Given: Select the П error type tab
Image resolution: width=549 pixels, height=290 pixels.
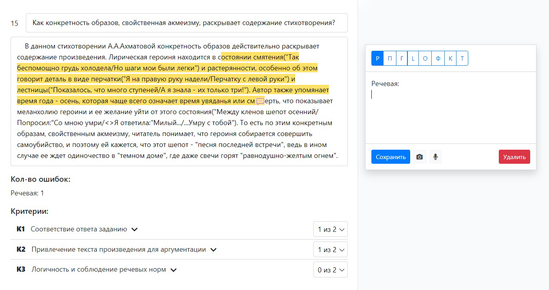Looking at the screenshot, I should (x=389, y=59).
